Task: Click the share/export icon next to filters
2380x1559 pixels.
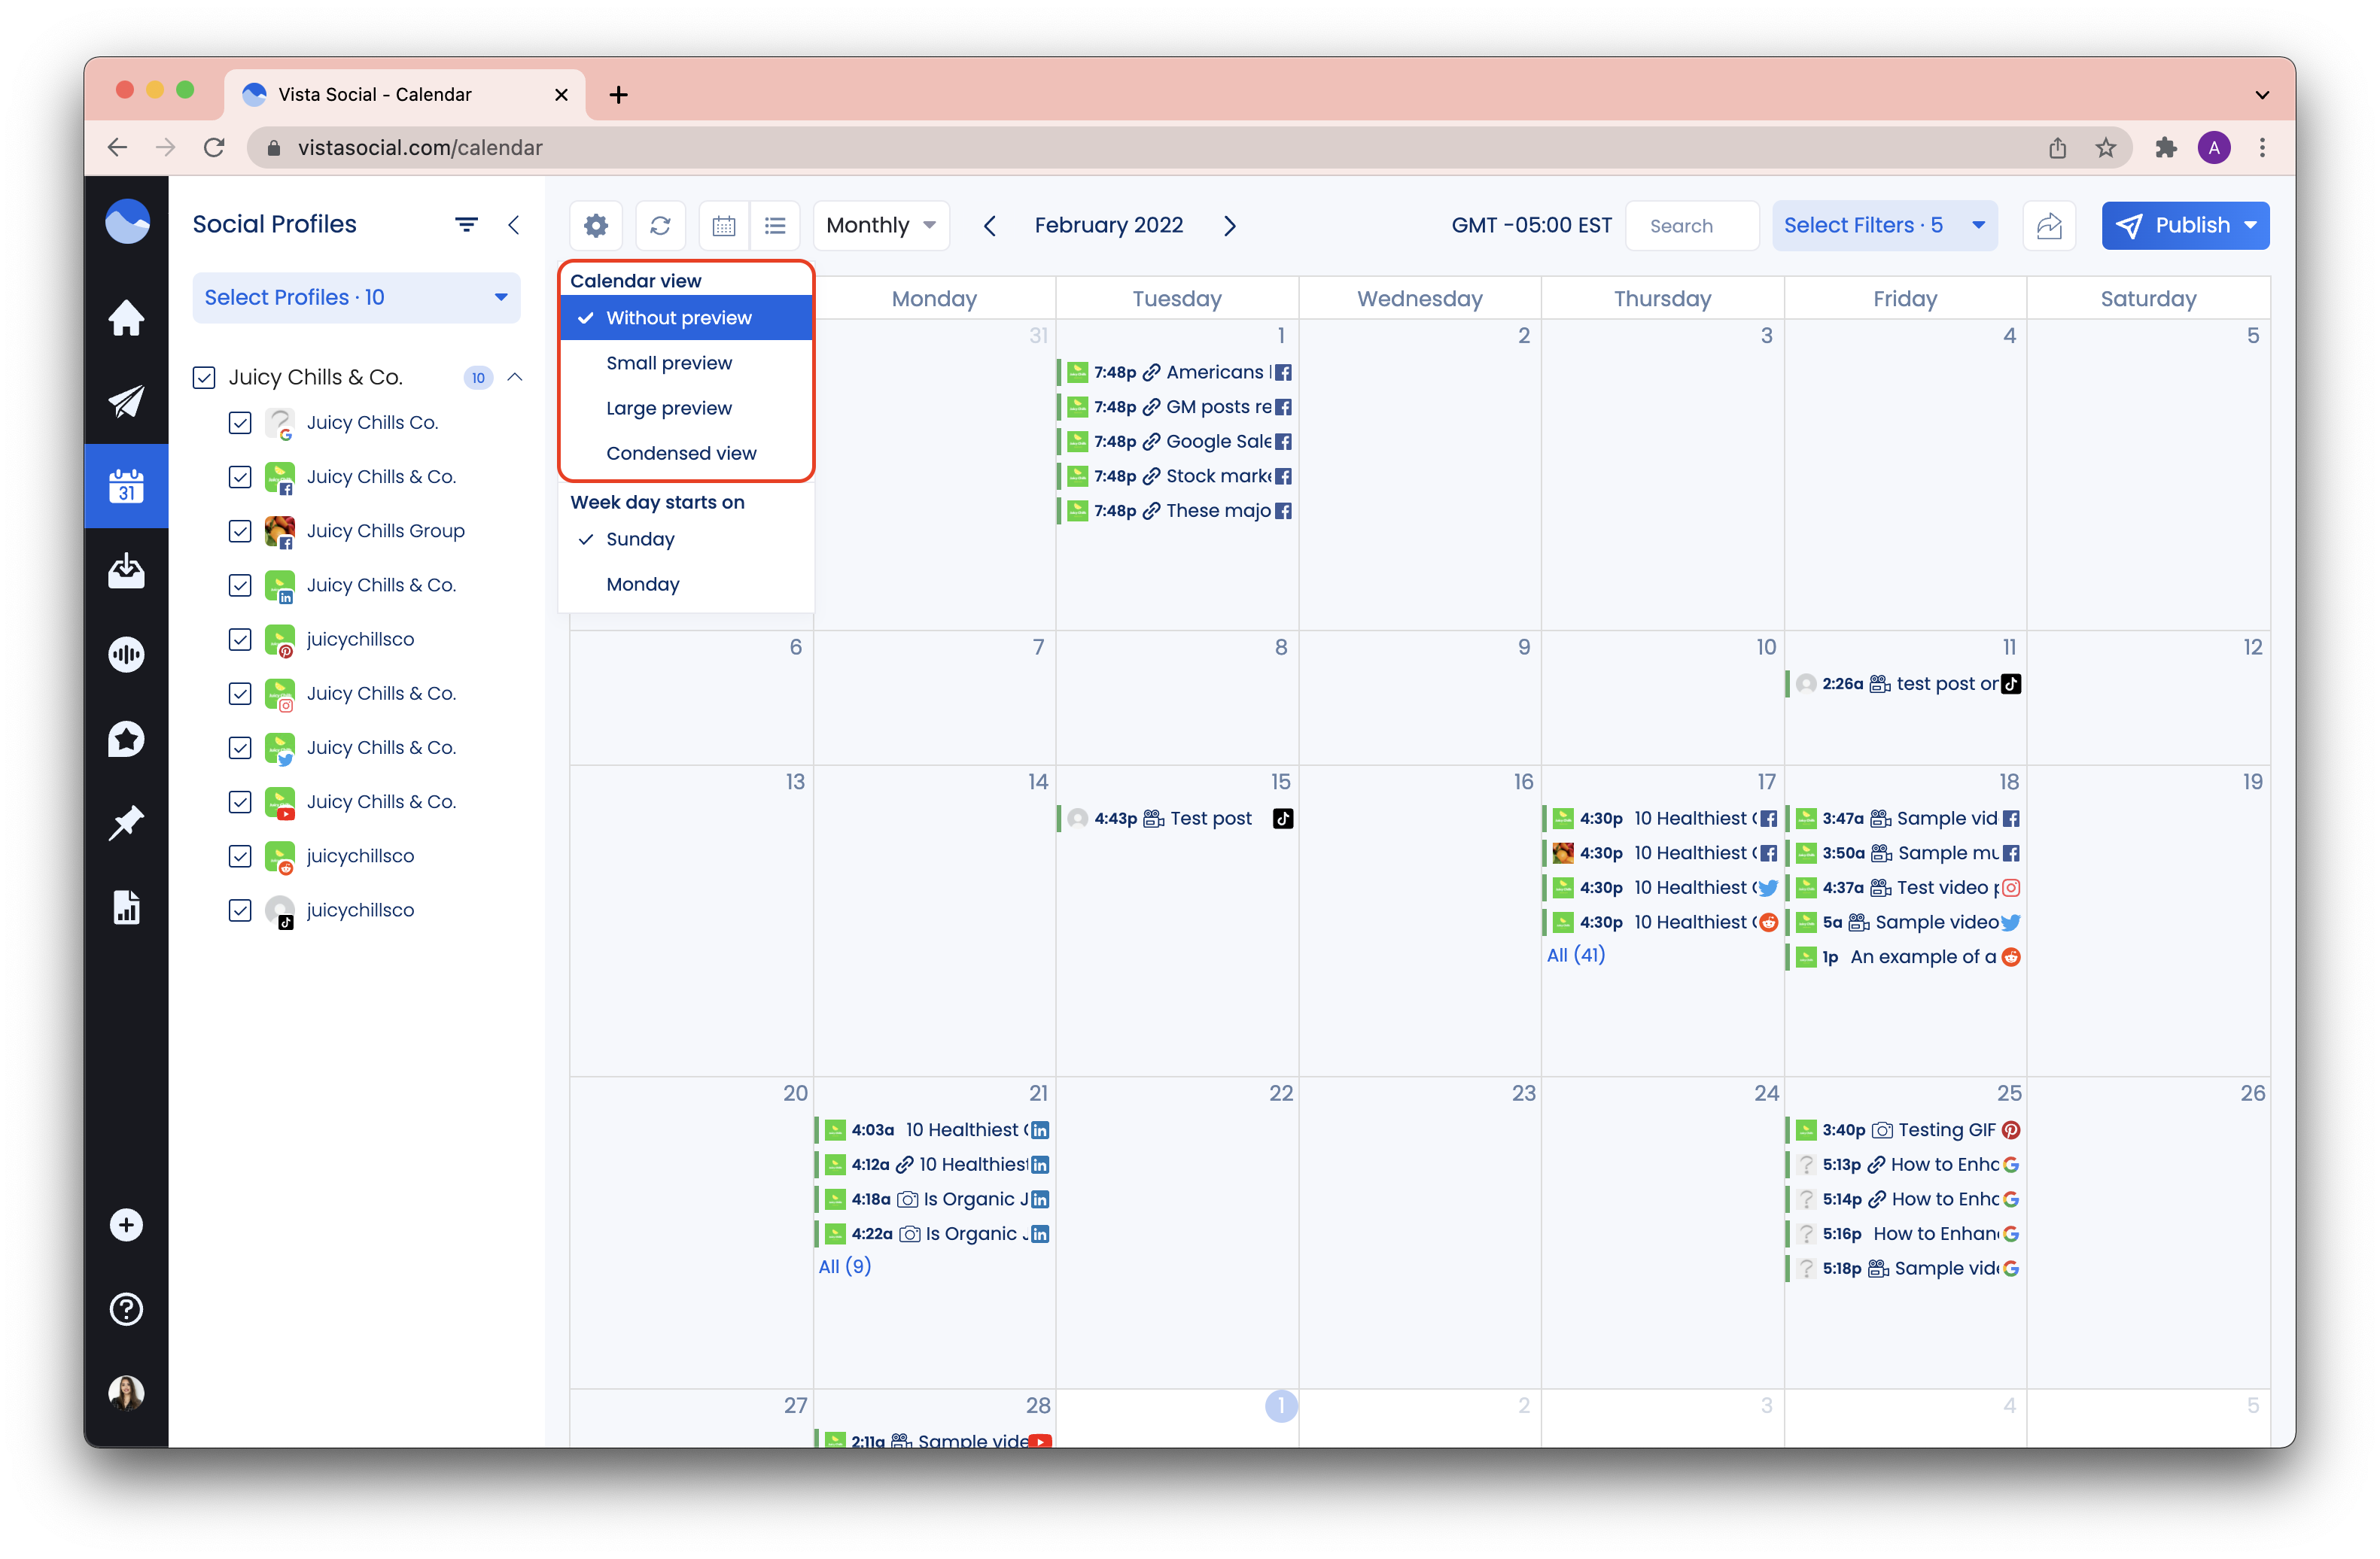Action: tap(2050, 224)
